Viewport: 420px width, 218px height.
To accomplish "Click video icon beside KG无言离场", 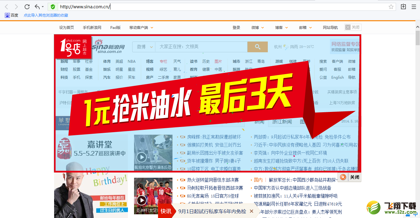I will pos(182,196).
